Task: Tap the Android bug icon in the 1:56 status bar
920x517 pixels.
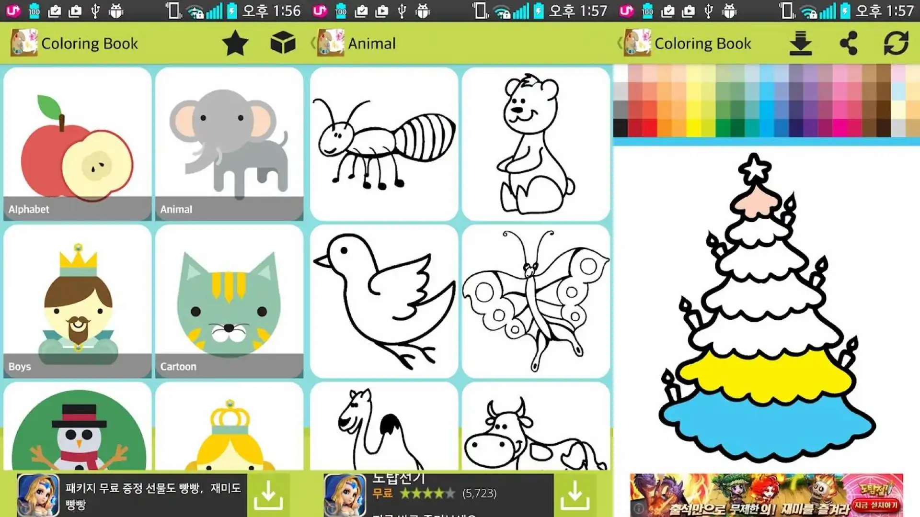Action: [x=116, y=11]
